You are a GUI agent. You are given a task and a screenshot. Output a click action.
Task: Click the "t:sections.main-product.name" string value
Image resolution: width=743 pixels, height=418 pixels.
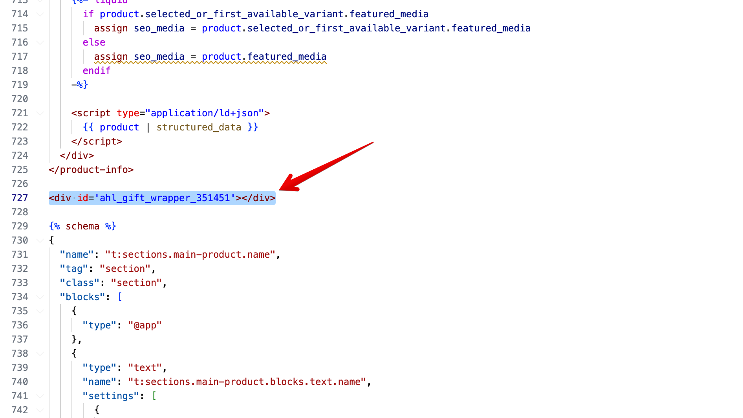[190, 255]
